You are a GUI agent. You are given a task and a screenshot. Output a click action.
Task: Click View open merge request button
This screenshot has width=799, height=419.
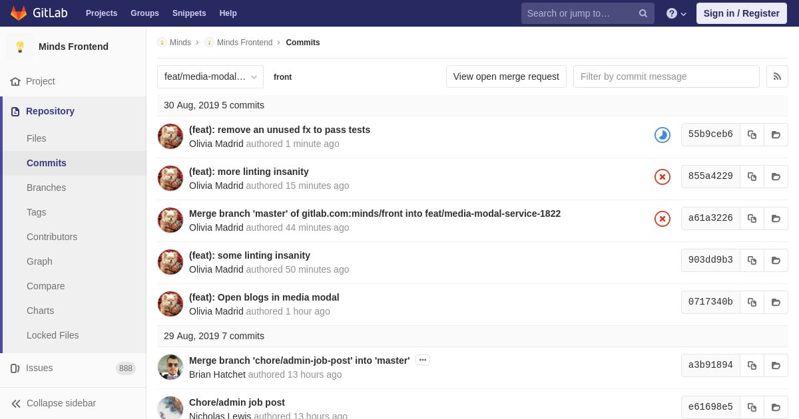506,76
